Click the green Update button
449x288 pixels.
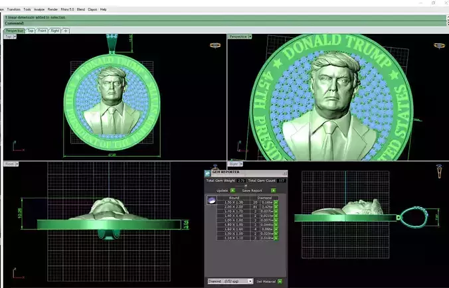(x=233, y=190)
